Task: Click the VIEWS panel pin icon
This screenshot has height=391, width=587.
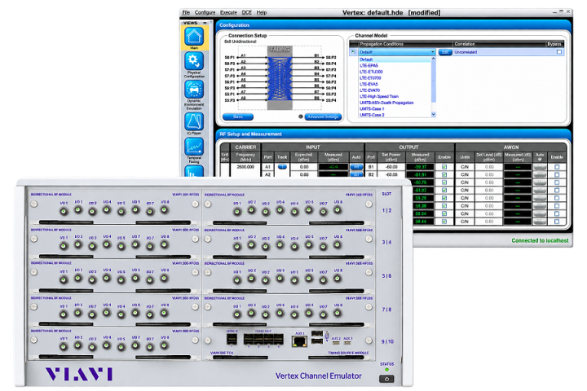Action: point(205,23)
